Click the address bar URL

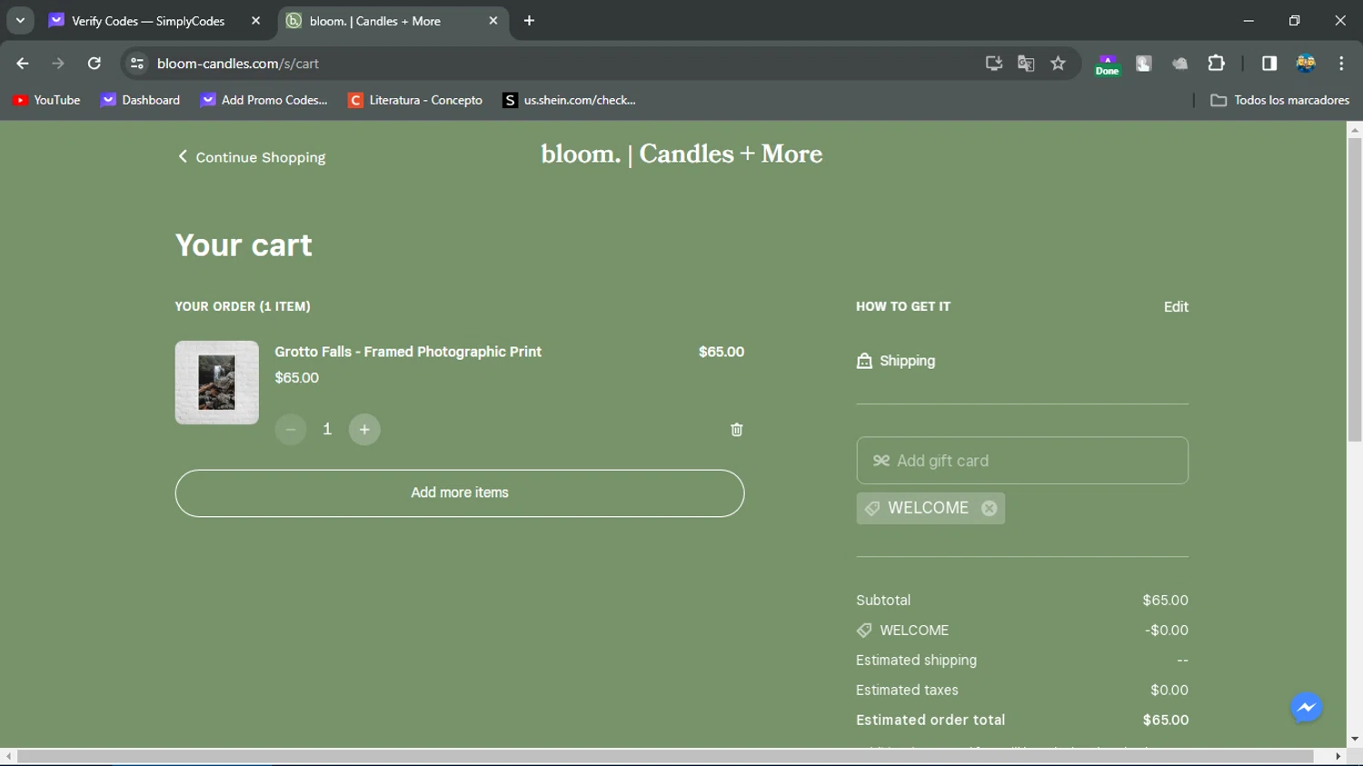tap(238, 64)
